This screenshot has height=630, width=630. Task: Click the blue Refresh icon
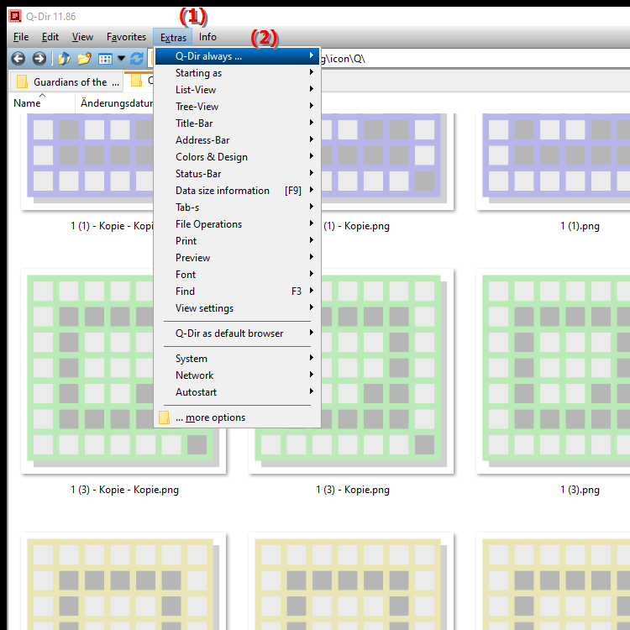point(137,59)
